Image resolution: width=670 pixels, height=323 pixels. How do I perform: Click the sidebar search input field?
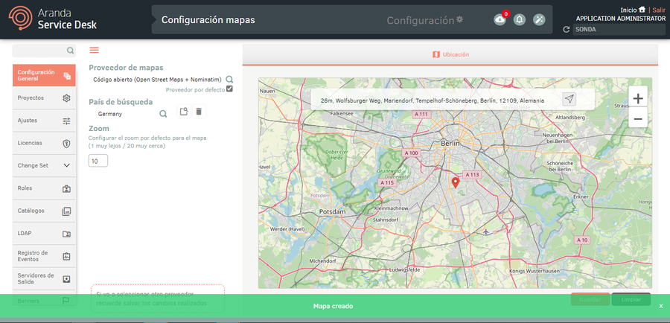(39, 51)
